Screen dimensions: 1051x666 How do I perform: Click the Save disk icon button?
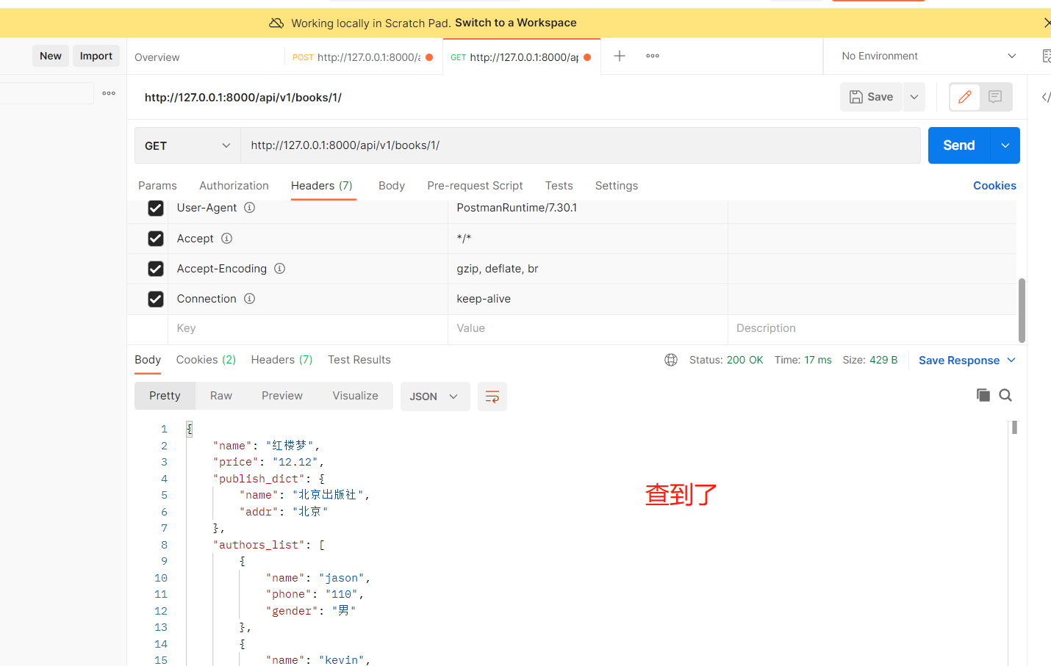[871, 97]
